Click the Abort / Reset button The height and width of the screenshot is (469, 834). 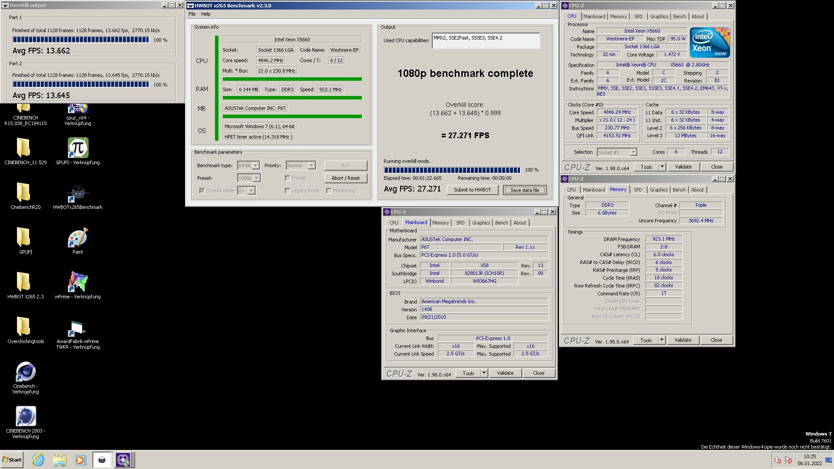click(345, 178)
